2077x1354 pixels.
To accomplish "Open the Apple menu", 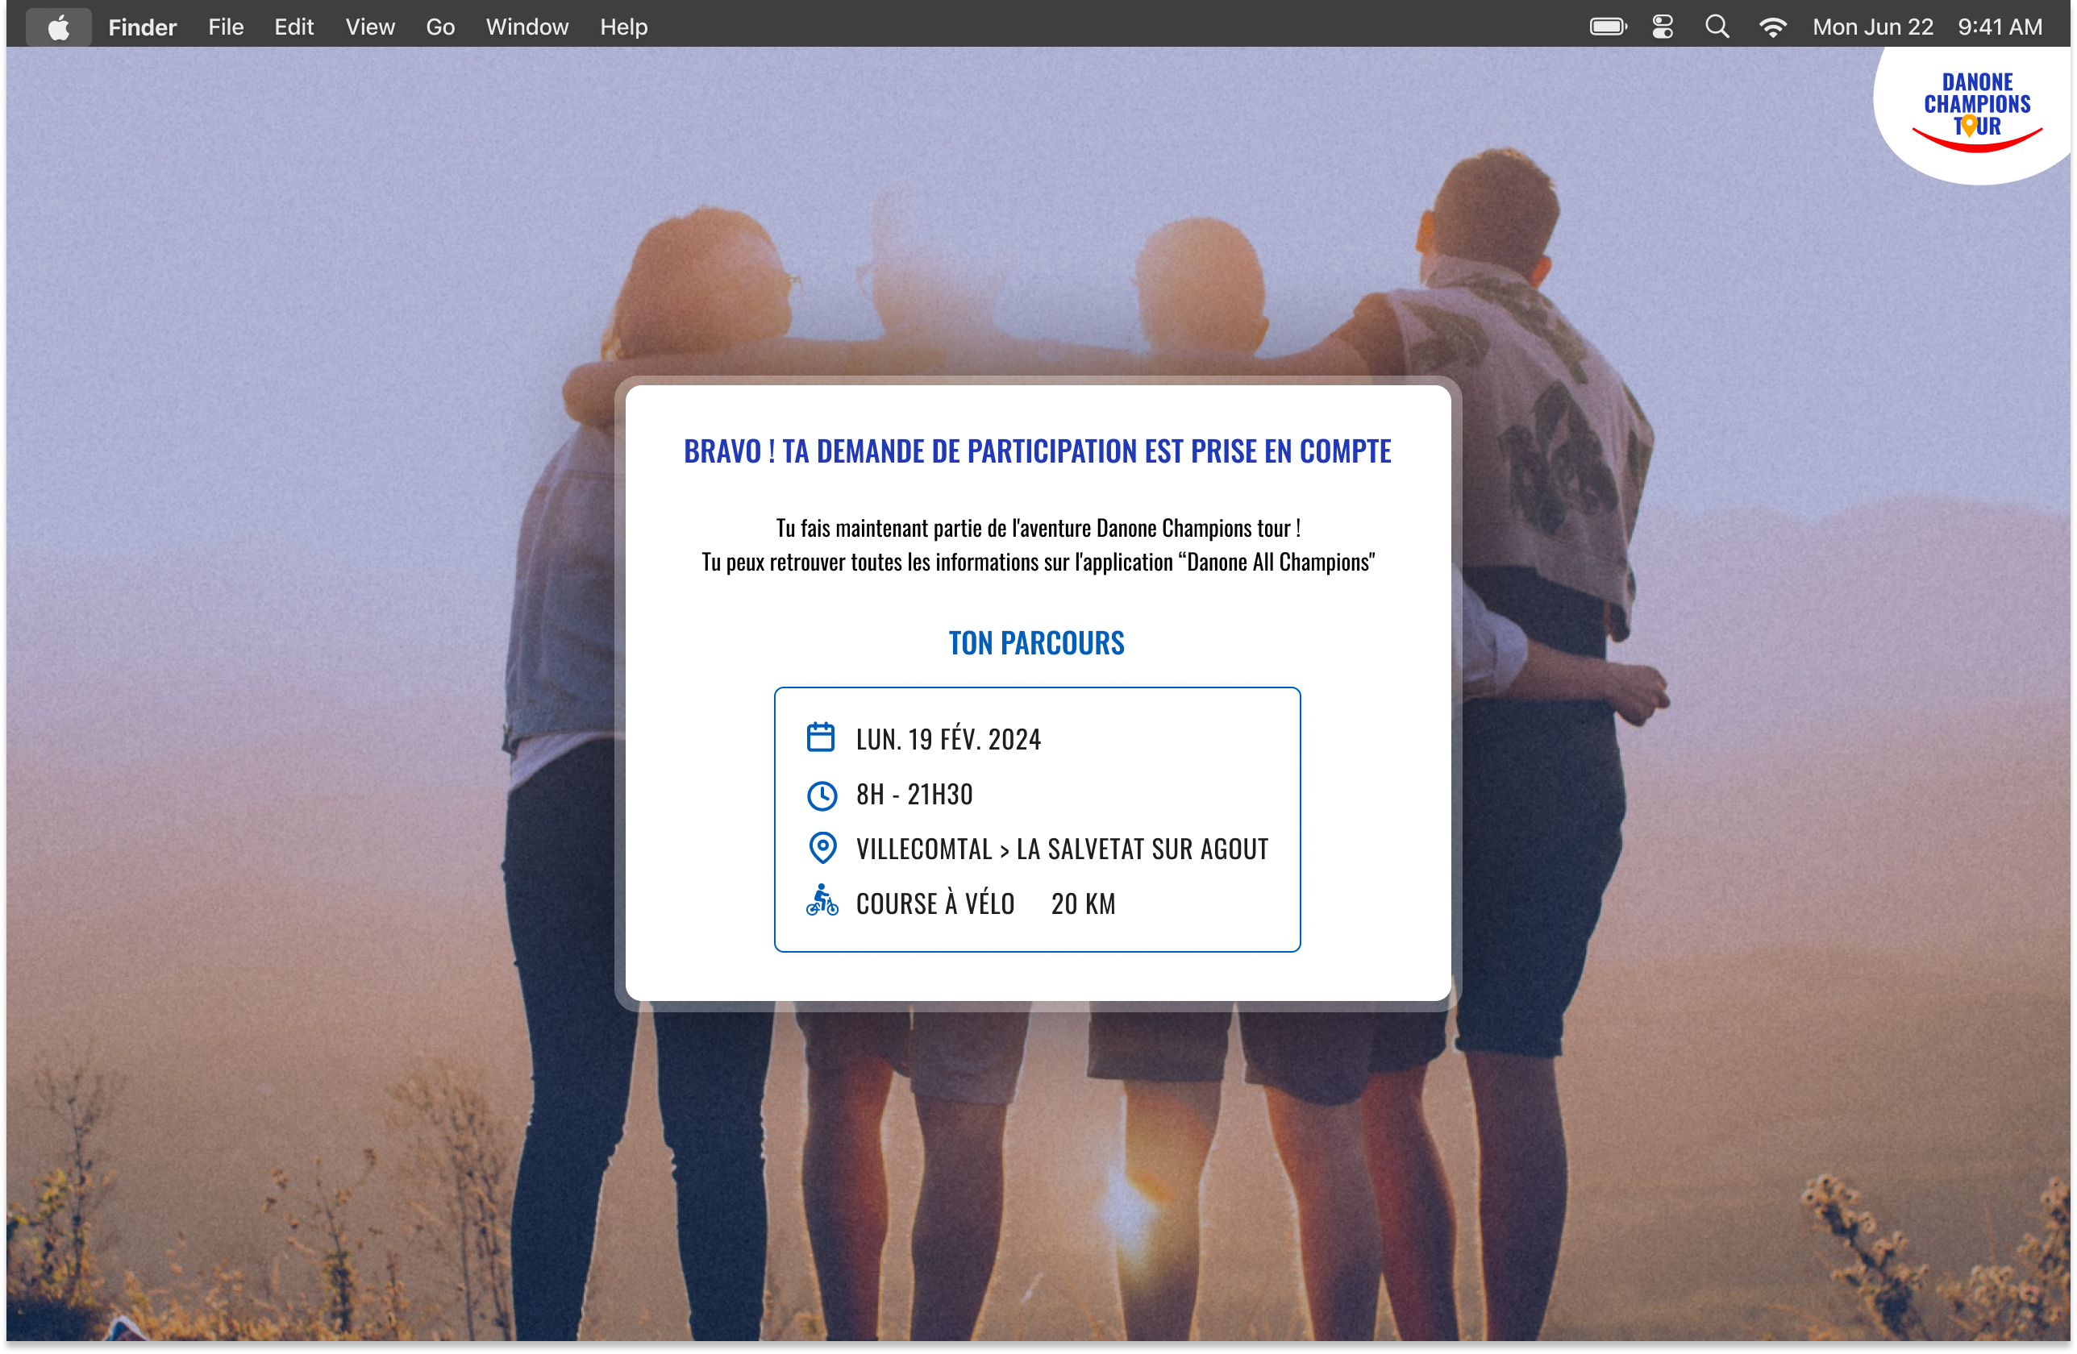I will pyautogui.click(x=59, y=27).
